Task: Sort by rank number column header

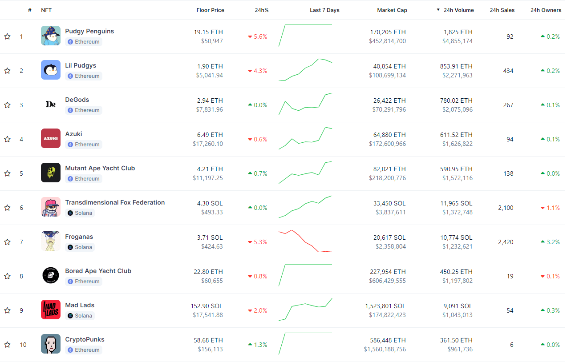Action: coord(30,10)
